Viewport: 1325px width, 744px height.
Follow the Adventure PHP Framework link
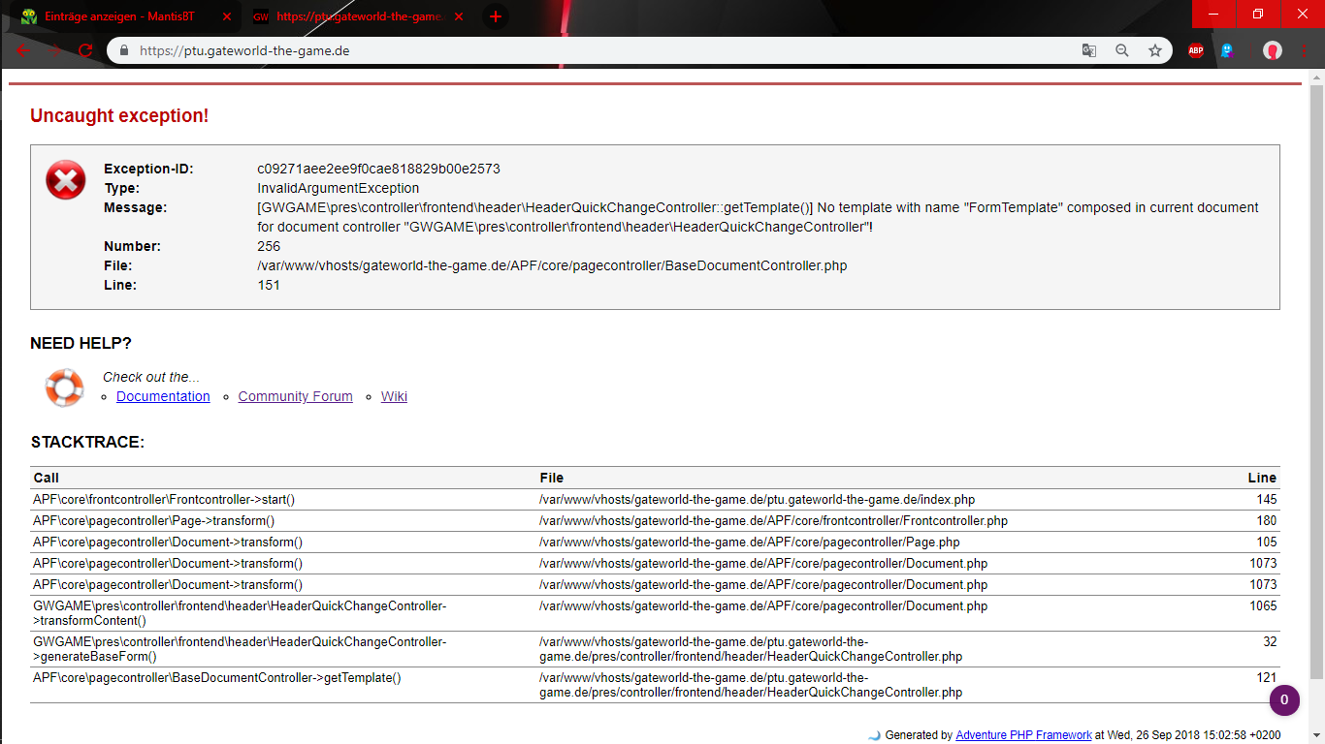tap(1023, 735)
